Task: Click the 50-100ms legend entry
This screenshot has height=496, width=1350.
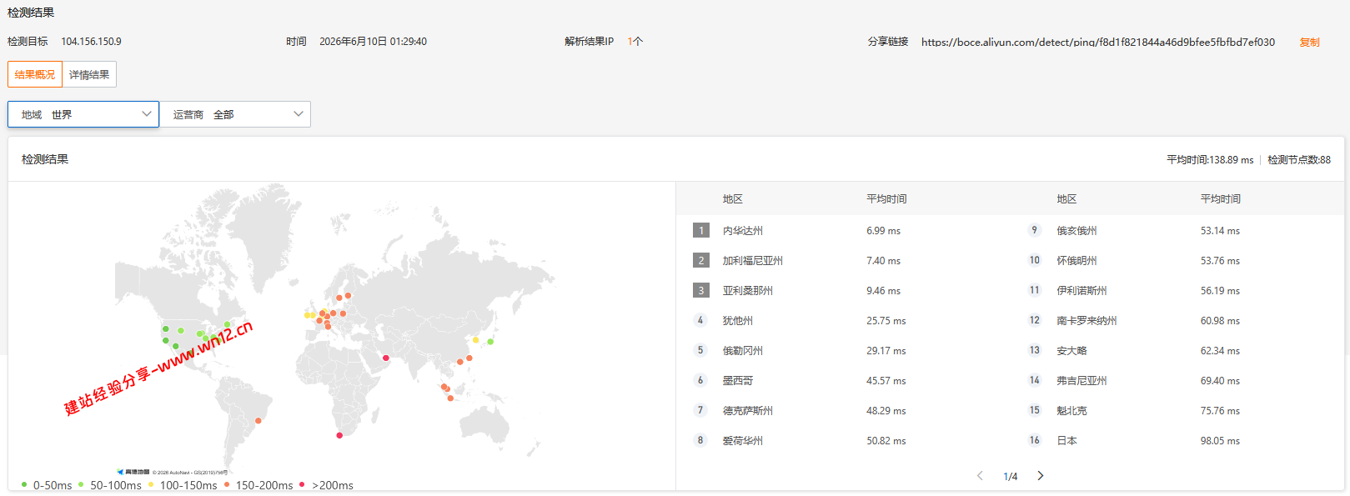Action: pyautogui.click(x=110, y=485)
